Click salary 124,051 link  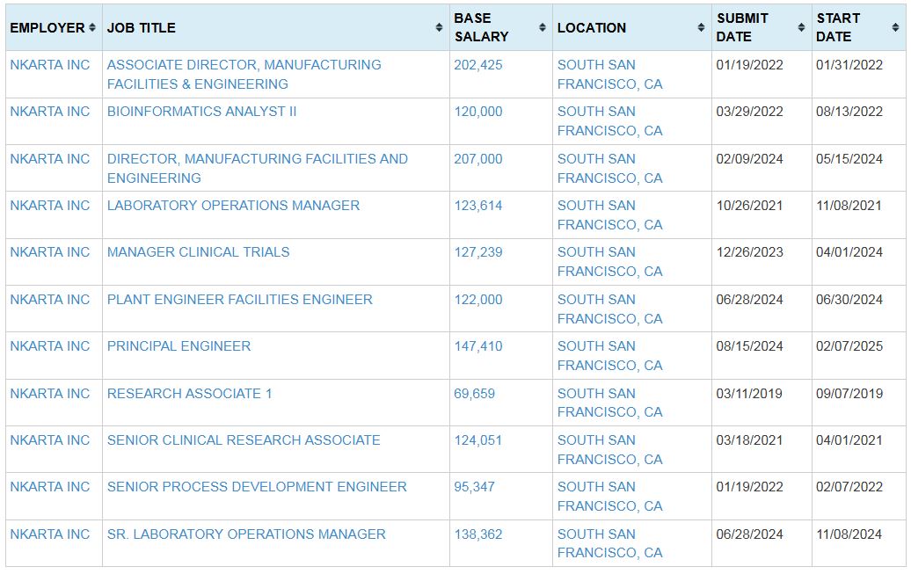coord(478,440)
